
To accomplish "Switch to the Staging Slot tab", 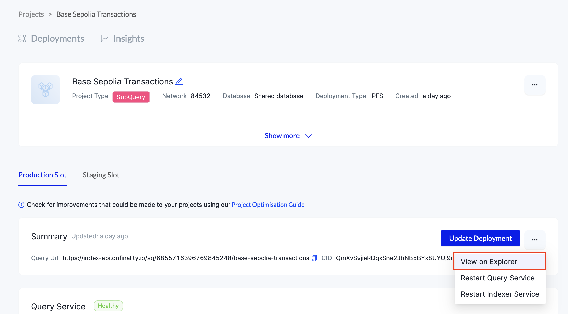I will coord(101,175).
